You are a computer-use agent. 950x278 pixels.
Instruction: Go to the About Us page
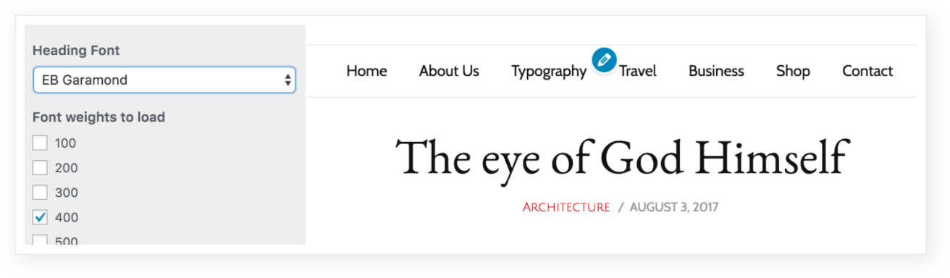(449, 71)
